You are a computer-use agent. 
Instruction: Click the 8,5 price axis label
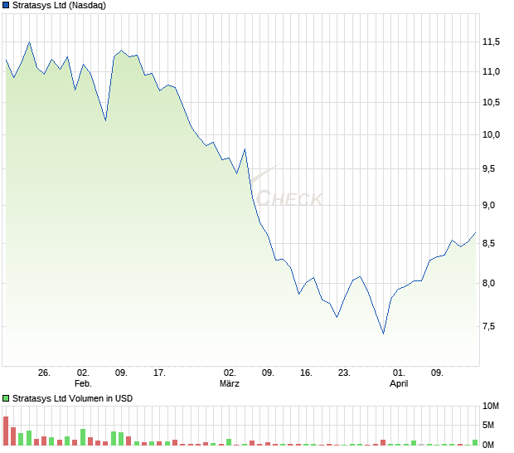coord(488,243)
